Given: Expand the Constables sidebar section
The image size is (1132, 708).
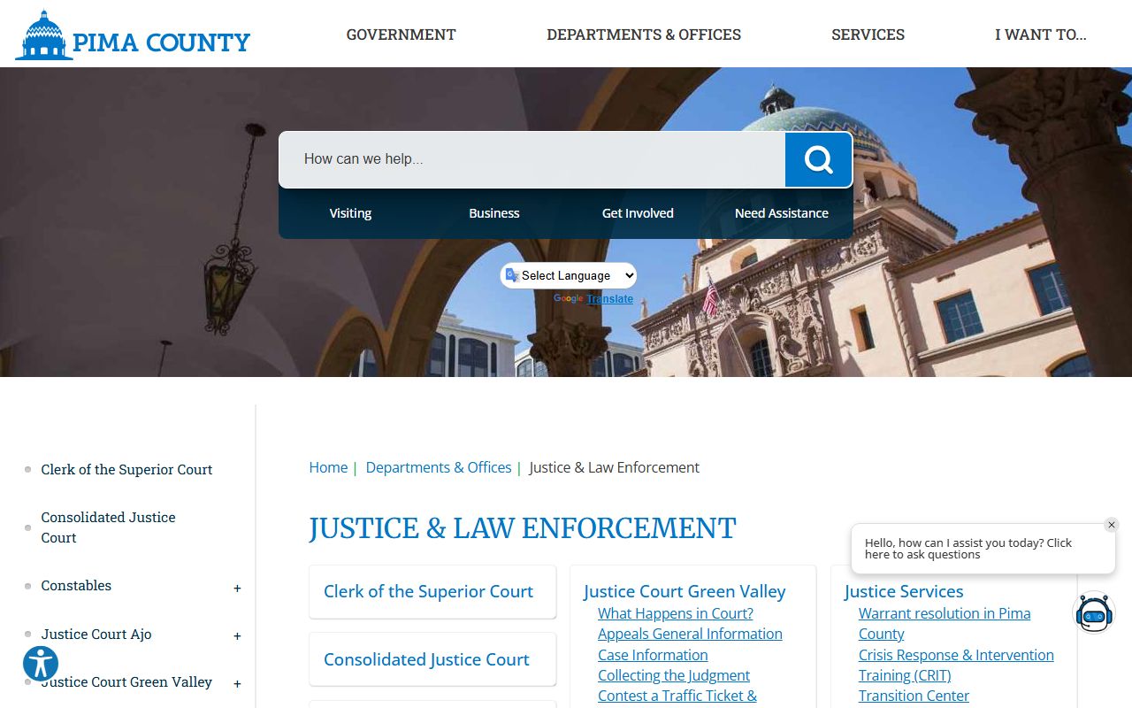Looking at the screenshot, I should [237, 589].
